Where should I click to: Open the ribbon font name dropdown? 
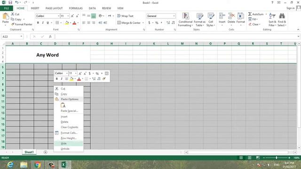click(x=58, y=16)
